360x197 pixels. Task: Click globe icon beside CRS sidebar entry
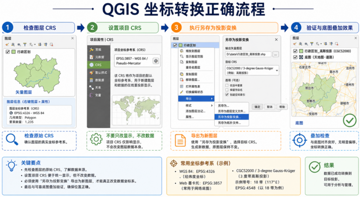tap(91, 65)
